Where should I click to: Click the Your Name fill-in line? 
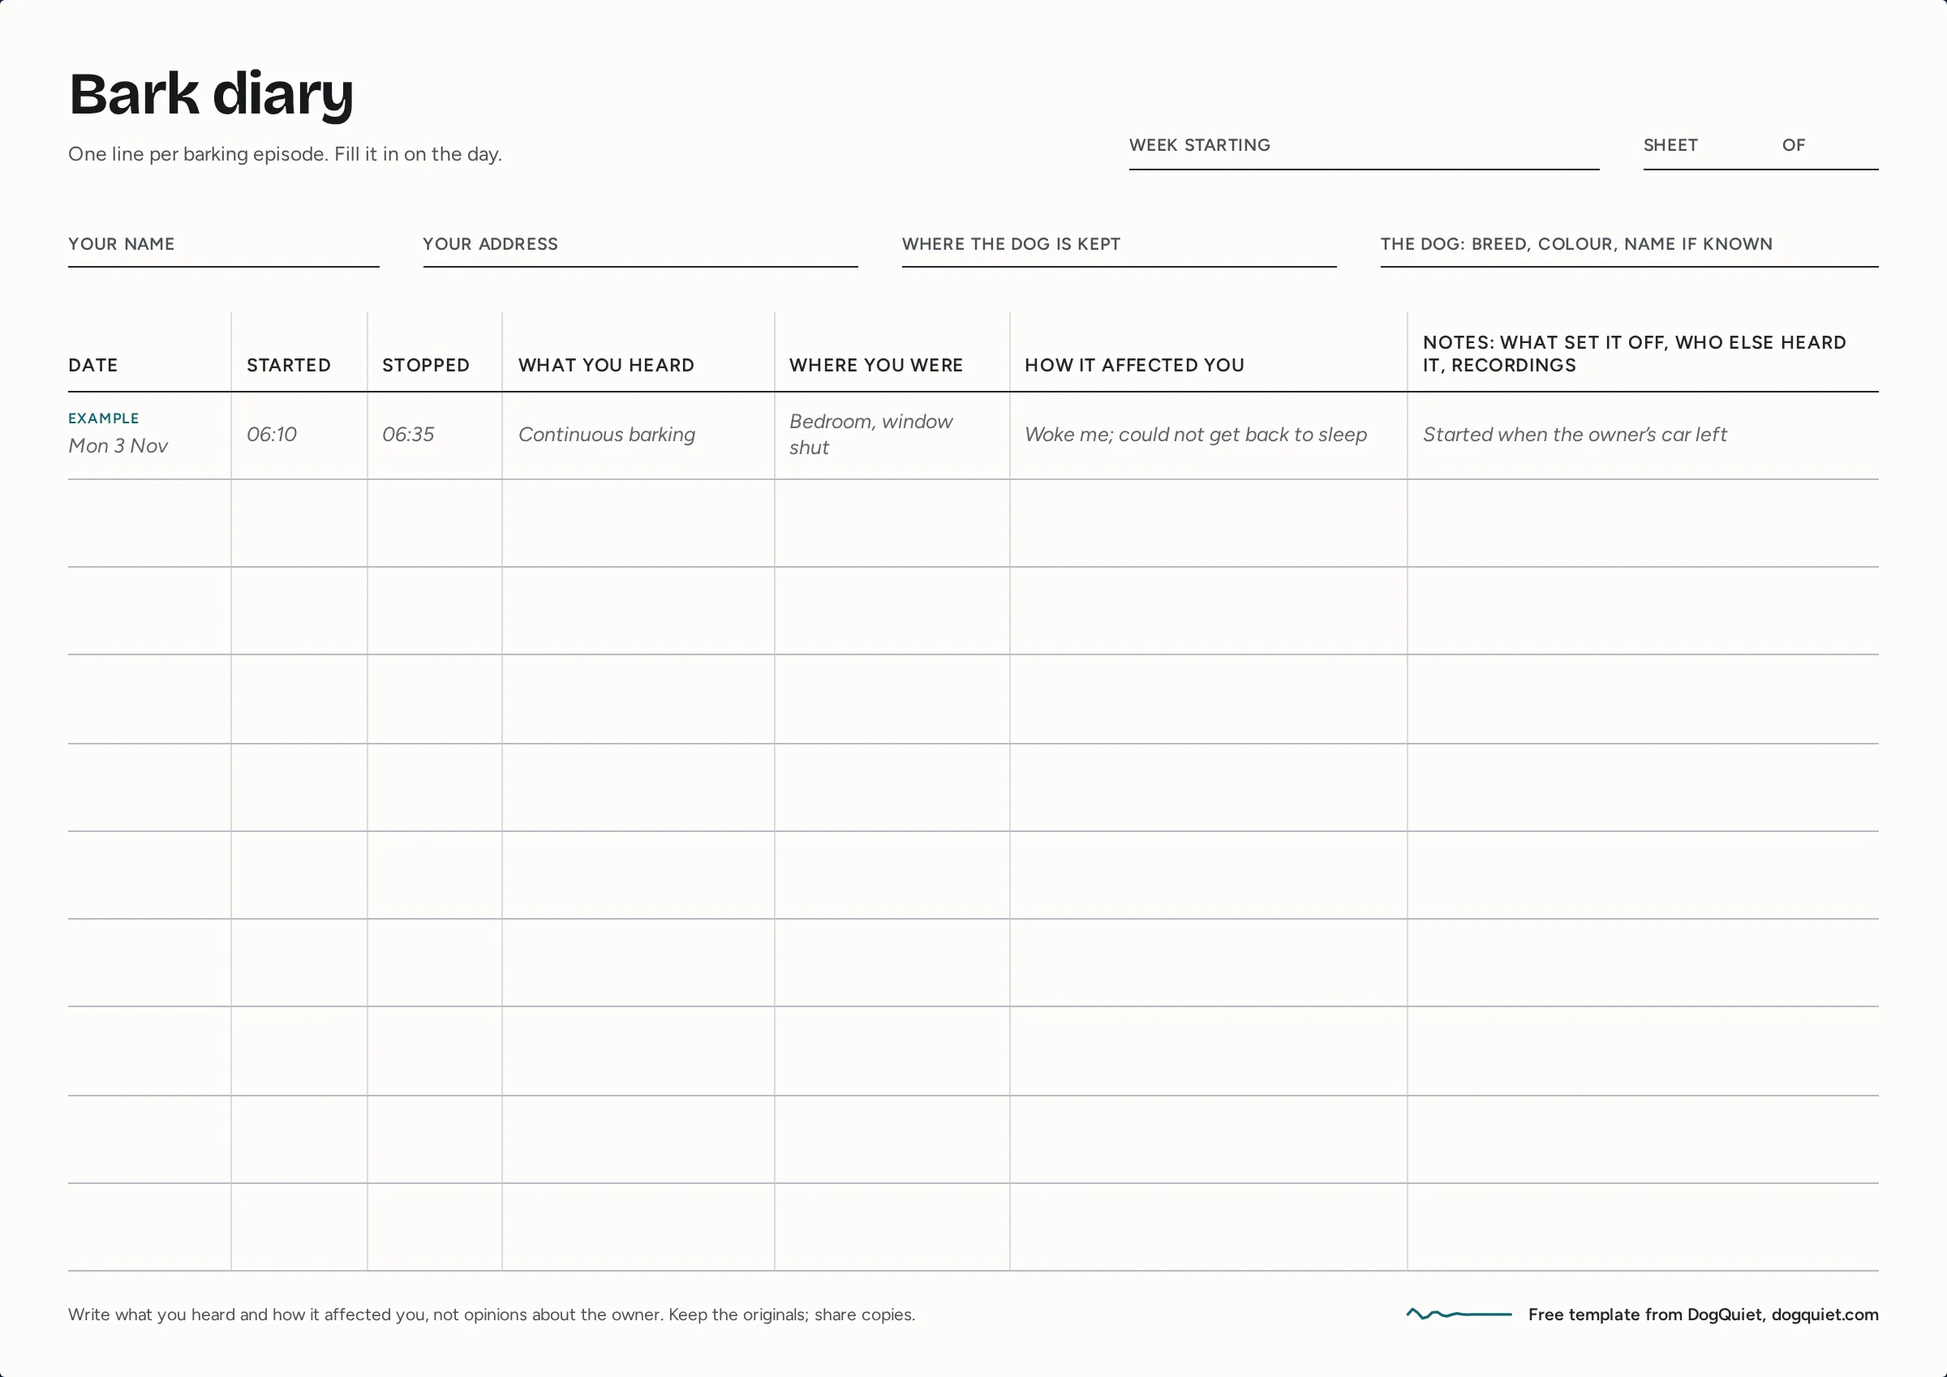pyautogui.click(x=223, y=252)
